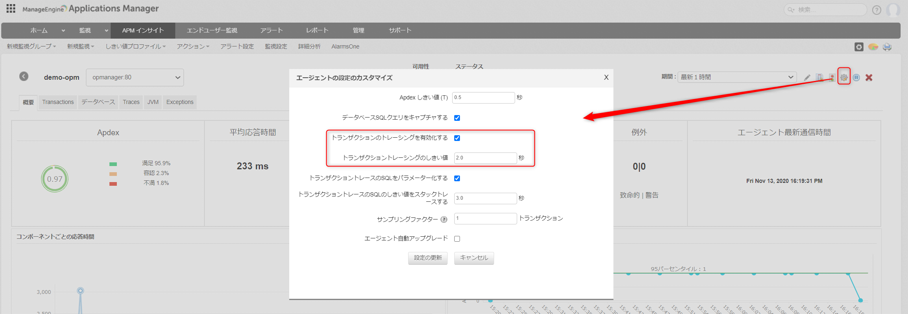Switch to the Transactions tab
Screen dimensions: 908x314
pyautogui.click(x=58, y=102)
